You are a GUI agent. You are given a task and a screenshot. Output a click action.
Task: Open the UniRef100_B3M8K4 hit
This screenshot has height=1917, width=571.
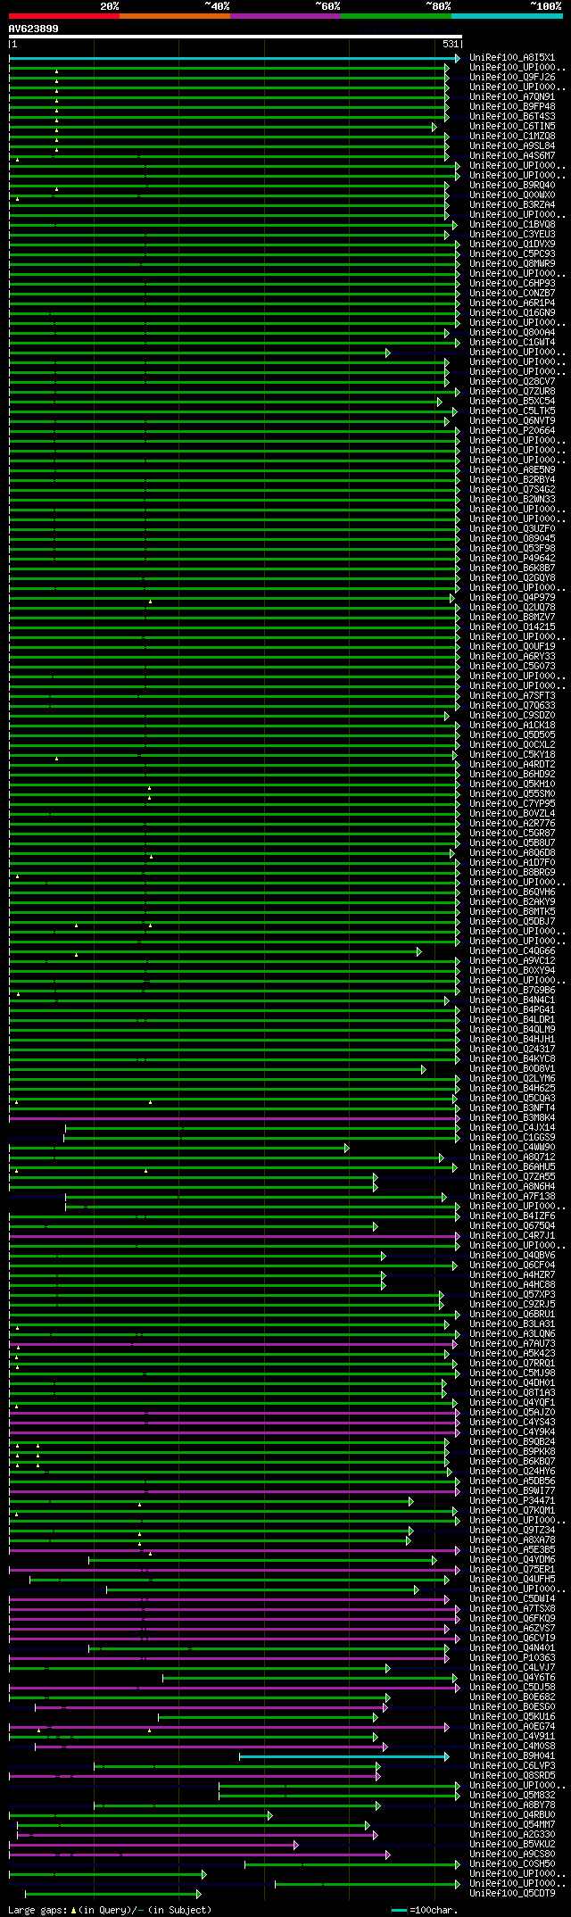(x=512, y=1118)
